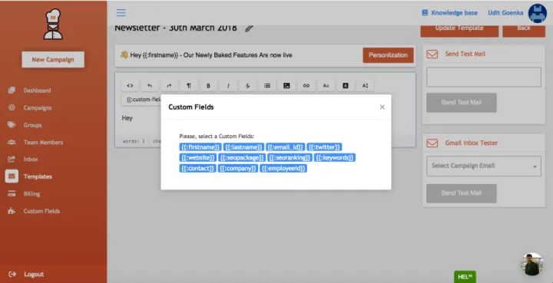Select Templates in the sidebar

(x=38, y=176)
